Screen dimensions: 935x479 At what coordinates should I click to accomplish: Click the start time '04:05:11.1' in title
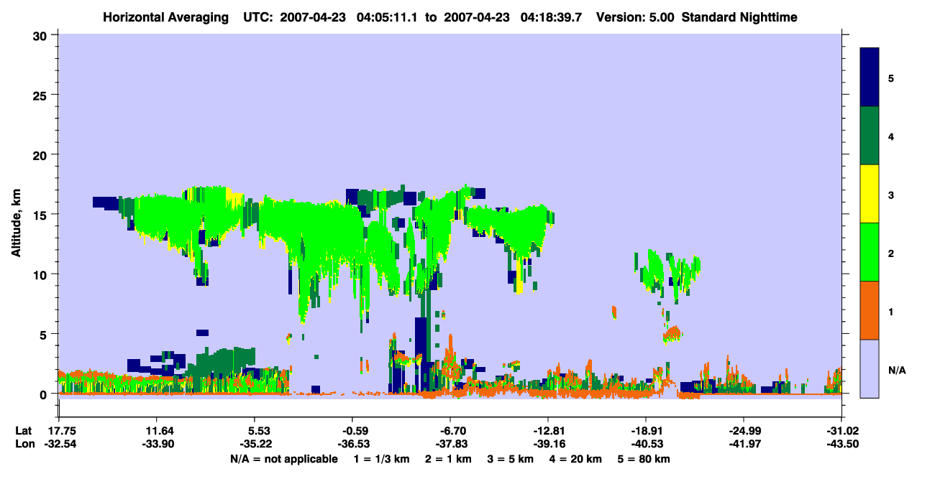[x=388, y=17]
